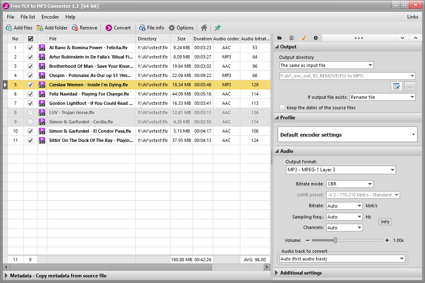Click FLV icon of Feliz Navidad file
Screen dimensions: 425x283
[42, 94]
